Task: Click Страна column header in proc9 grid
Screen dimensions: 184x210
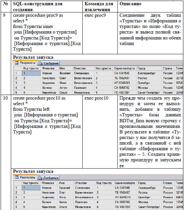Action: (x=168, y=68)
